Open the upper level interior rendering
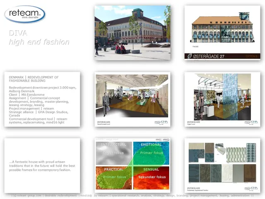The image size is (265, 199). click(222, 99)
